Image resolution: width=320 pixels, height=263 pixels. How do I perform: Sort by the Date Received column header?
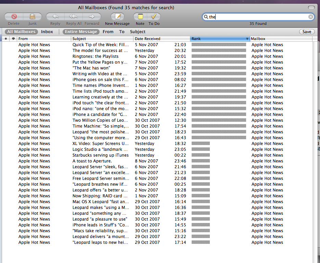[162, 39]
